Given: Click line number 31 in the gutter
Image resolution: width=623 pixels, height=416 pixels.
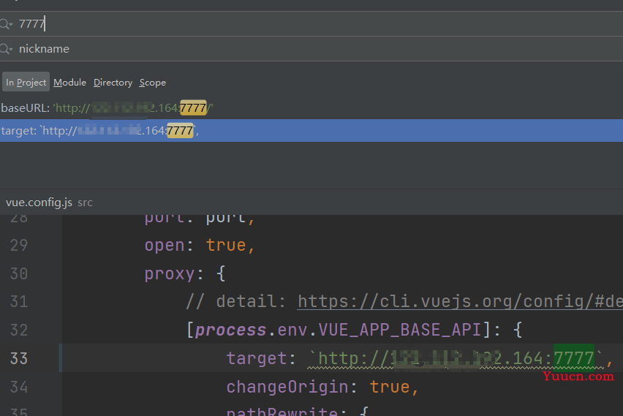Looking at the screenshot, I should click(x=19, y=301).
